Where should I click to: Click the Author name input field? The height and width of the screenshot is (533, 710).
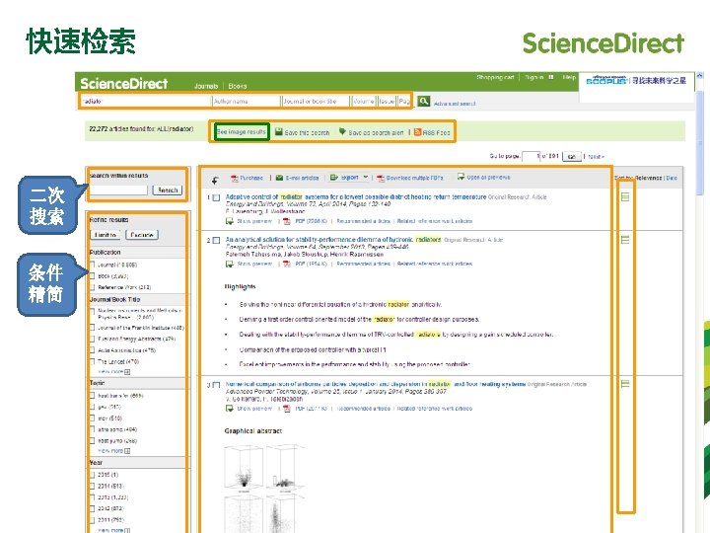point(246,101)
